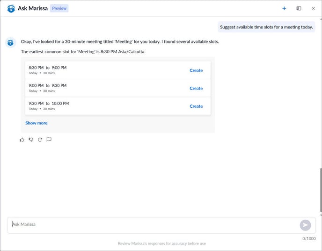Expand the slot list with Show more
Screen dimensions: 322x251
click(x=37, y=123)
